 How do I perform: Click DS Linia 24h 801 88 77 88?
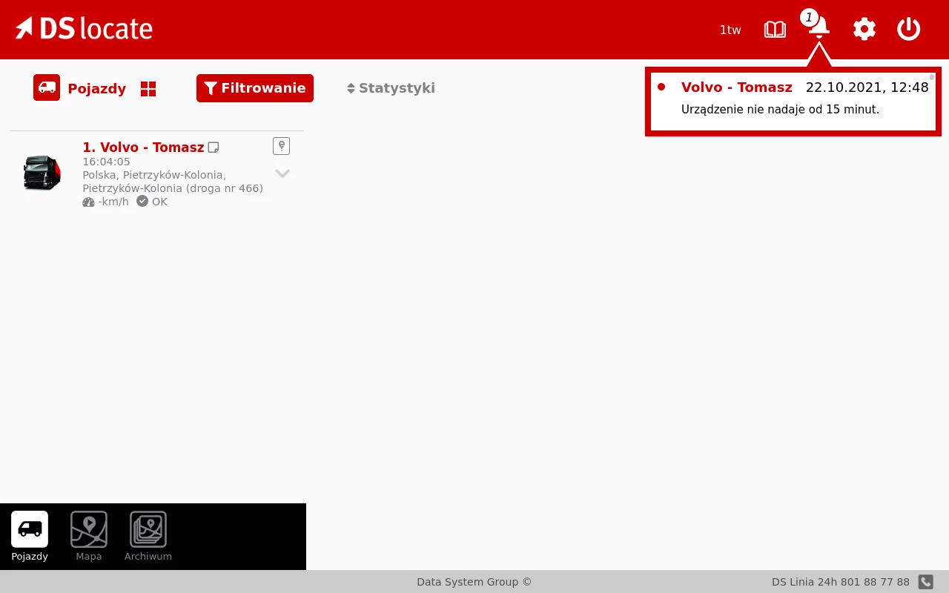pyautogui.click(x=841, y=582)
